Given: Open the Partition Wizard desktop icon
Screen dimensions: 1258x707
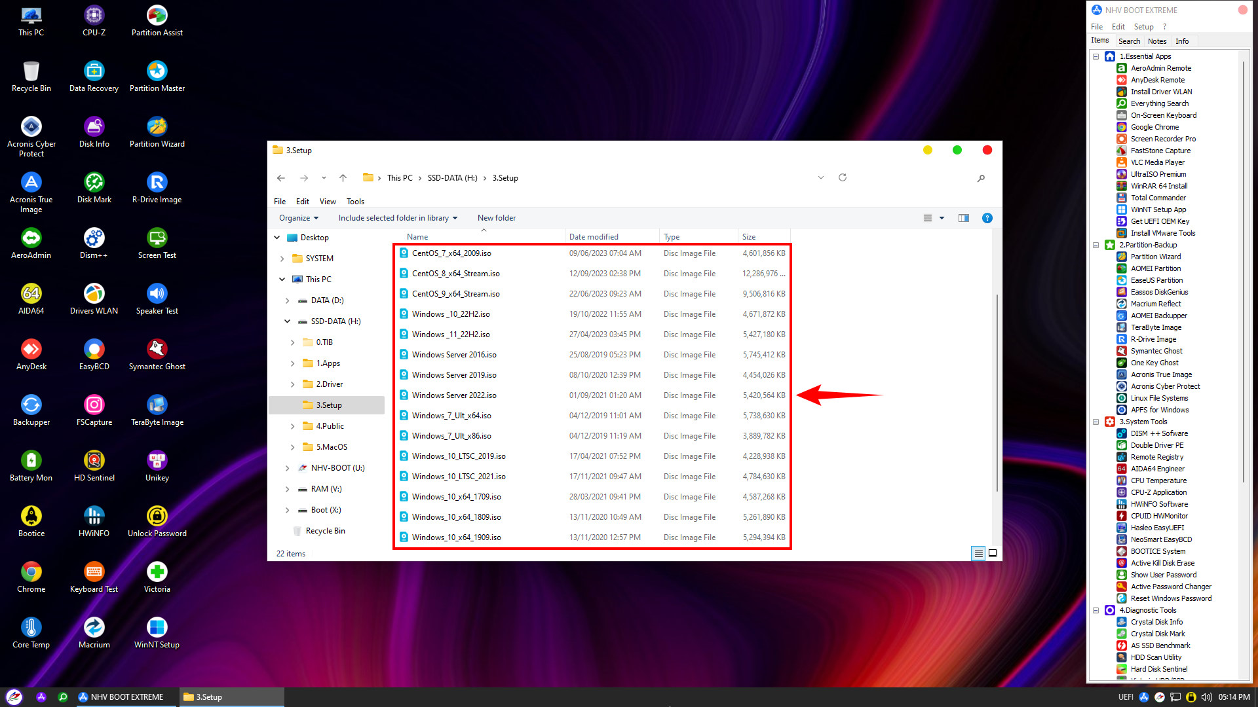Looking at the screenshot, I should pyautogui.click(x=157, y=132).
